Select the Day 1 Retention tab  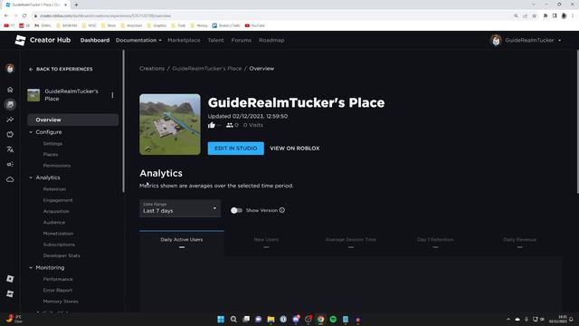[435, 244]
